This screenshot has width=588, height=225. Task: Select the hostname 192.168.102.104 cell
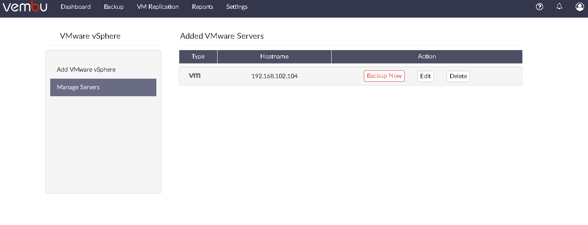274,76
